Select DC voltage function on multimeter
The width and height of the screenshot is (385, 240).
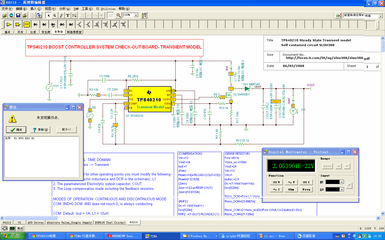[276, 182]
